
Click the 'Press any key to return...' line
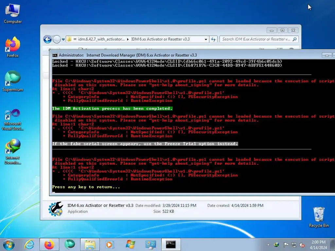click(86, 187)
